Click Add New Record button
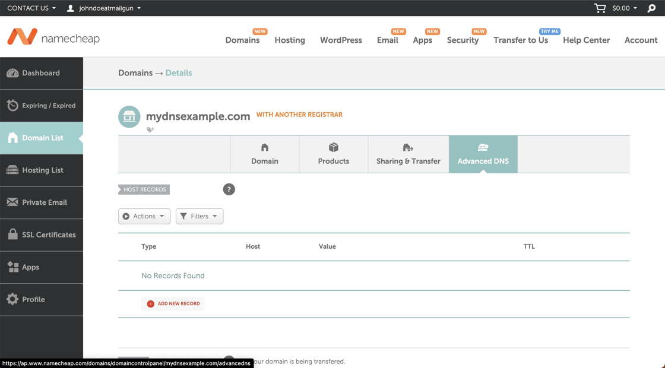The image size is (665, 368). tap(173, 303)
